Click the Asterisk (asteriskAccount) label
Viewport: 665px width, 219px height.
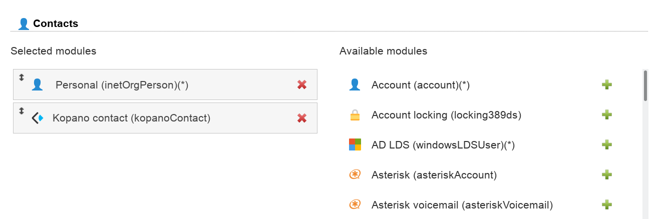434,175
